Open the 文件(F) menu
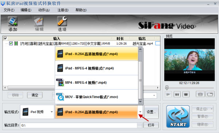The image size is (219, 133). [9, 10]
